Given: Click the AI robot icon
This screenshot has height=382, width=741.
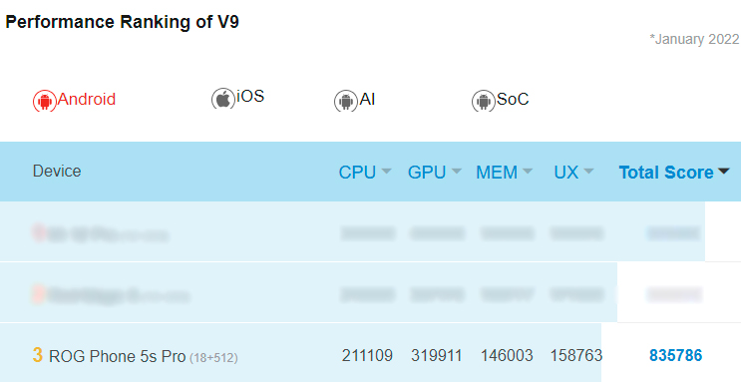Looking at the screenshot, I should pos(346,101).
